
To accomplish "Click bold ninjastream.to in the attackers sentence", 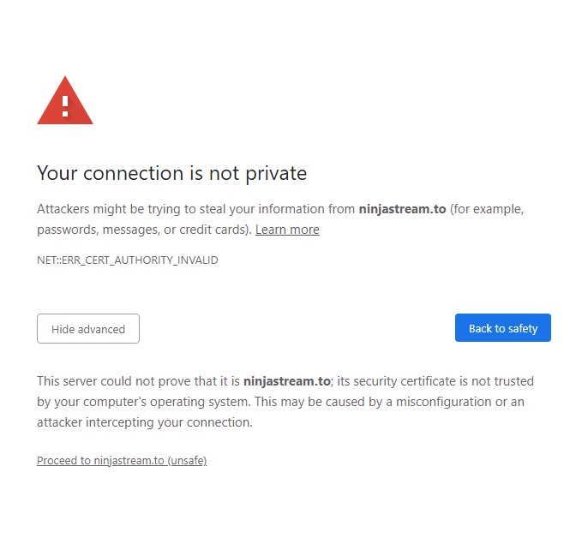I will coord(402,209).
